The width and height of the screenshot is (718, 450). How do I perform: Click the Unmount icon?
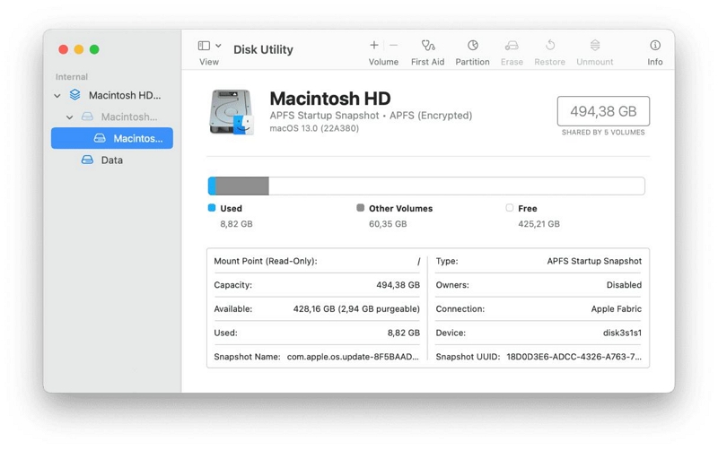pyautogui.click(x=595, y=45)
